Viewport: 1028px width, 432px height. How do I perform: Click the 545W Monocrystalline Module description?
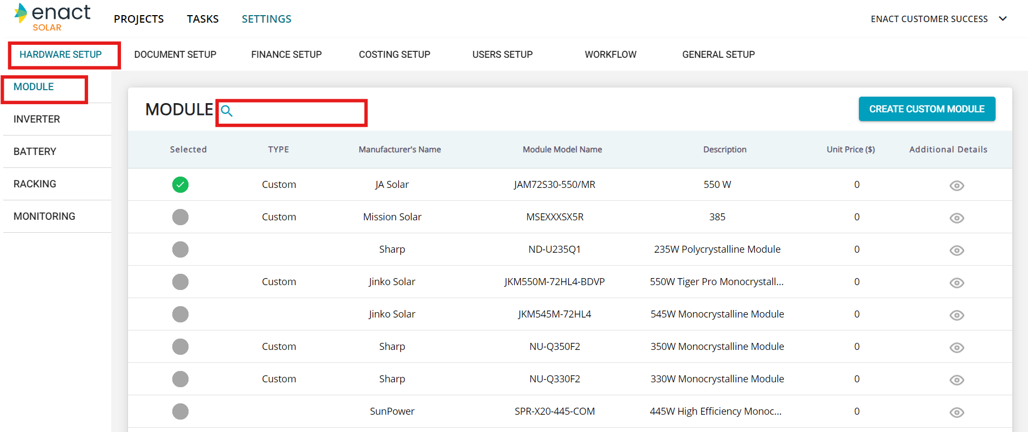tap(717, 314)
